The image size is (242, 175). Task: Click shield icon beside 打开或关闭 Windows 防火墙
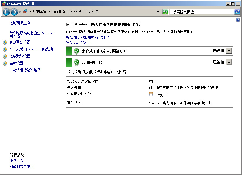5,50
